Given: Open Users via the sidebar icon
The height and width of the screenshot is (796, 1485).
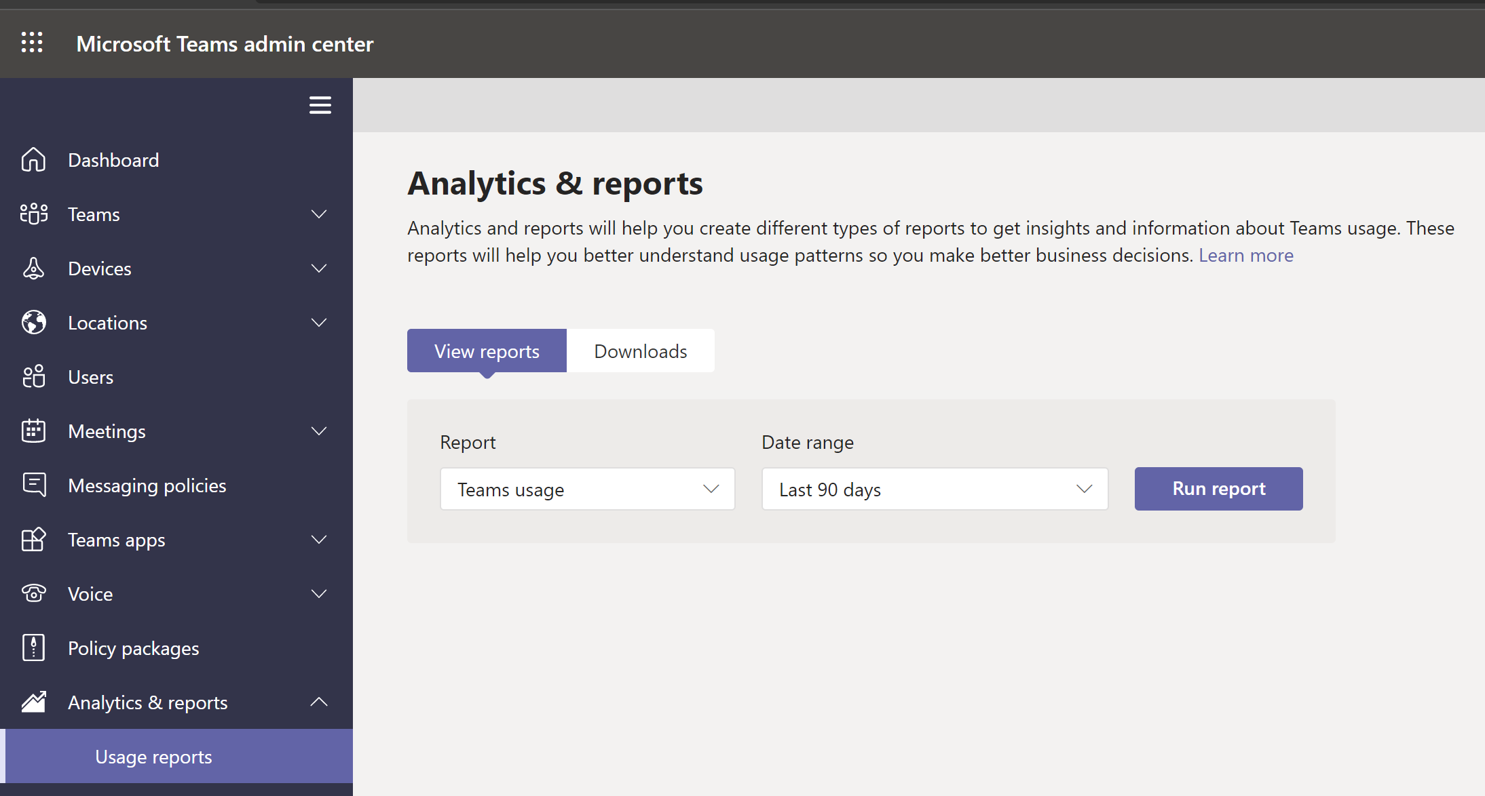Looking at the screenshot, I should [33, 376].
